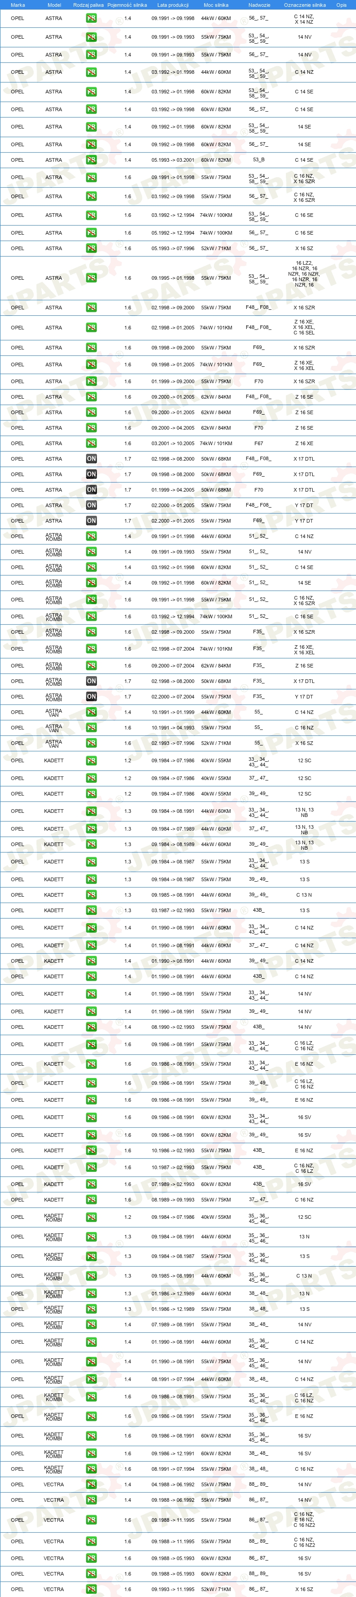356x1597 pixels.
Task: Click diesel ON icon in ASTRA F69_ Y 17 DT row
Action: tap(91, 521)
